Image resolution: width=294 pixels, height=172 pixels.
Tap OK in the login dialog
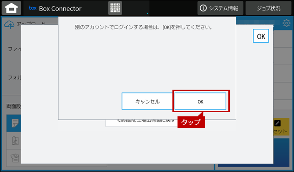click(x=200, y=101)
